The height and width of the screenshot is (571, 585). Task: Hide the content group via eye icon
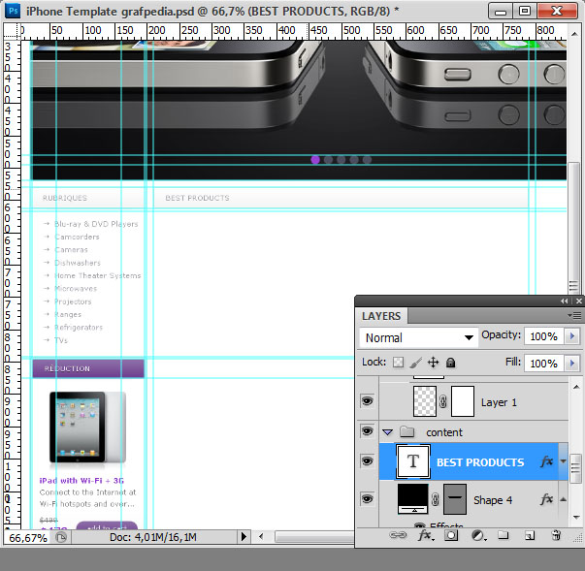click(x=367, y=431)
